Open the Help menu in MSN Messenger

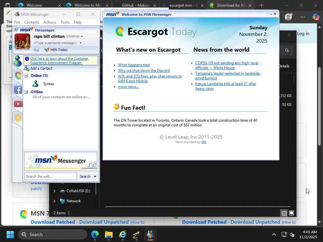coord(78,22)
